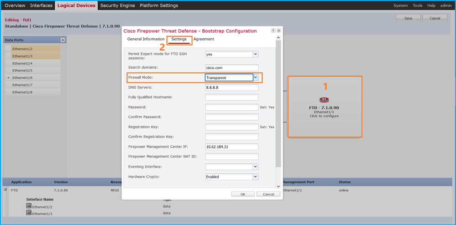
Task: Click scrollbar up arrow in dialog
Action: click(x=278, y=37)
